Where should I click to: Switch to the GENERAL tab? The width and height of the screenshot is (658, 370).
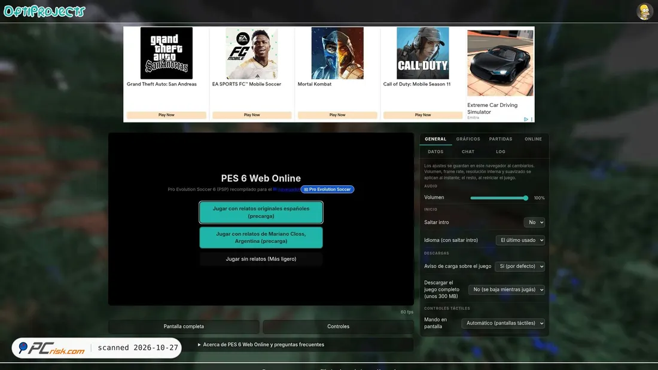tap(435, 139)
